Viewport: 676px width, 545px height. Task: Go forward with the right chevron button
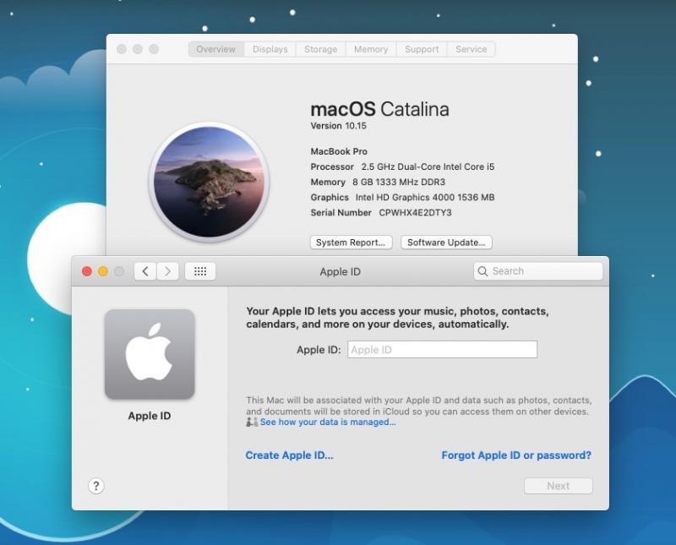tap(167, 271)
